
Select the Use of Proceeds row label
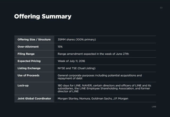pos(28,75)
